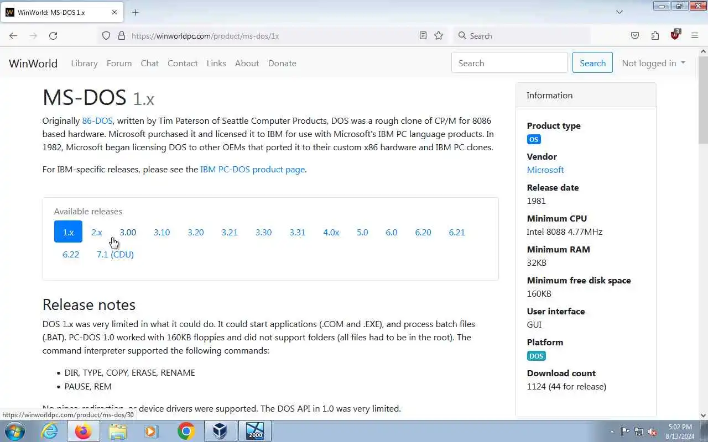The width and height of the screenshot is (708, 442).
Task: Close the WinWorld MS-DOS 1.x tab
Action: coord(113,12)
